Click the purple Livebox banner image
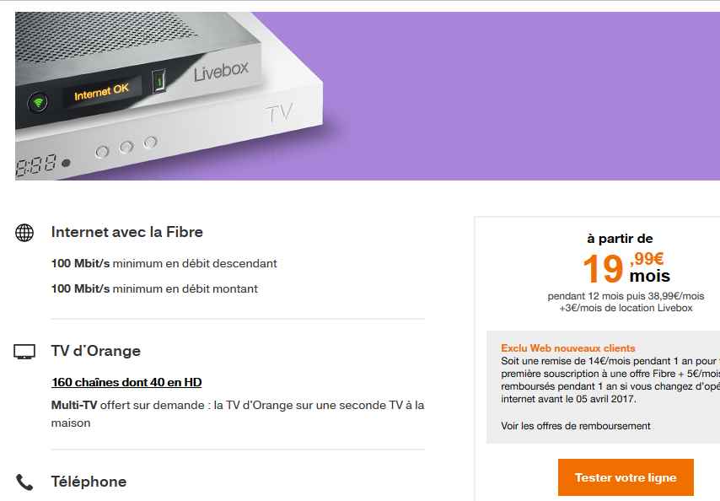720x501 pixels. (x=368, y=96)
